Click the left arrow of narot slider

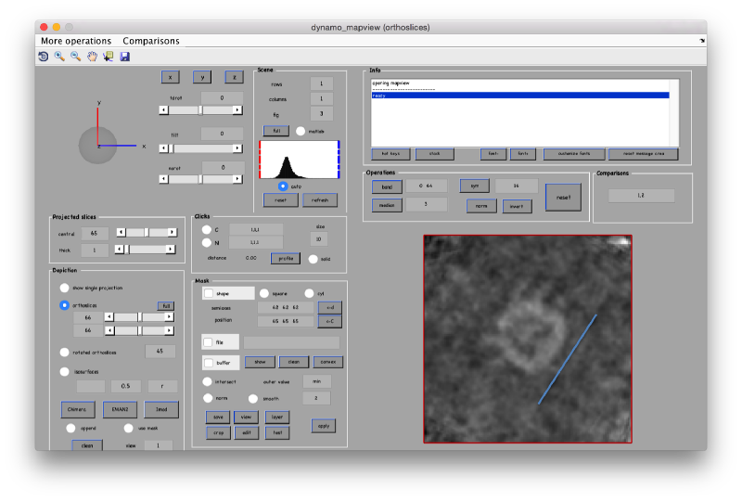click(x=164, y=179)
